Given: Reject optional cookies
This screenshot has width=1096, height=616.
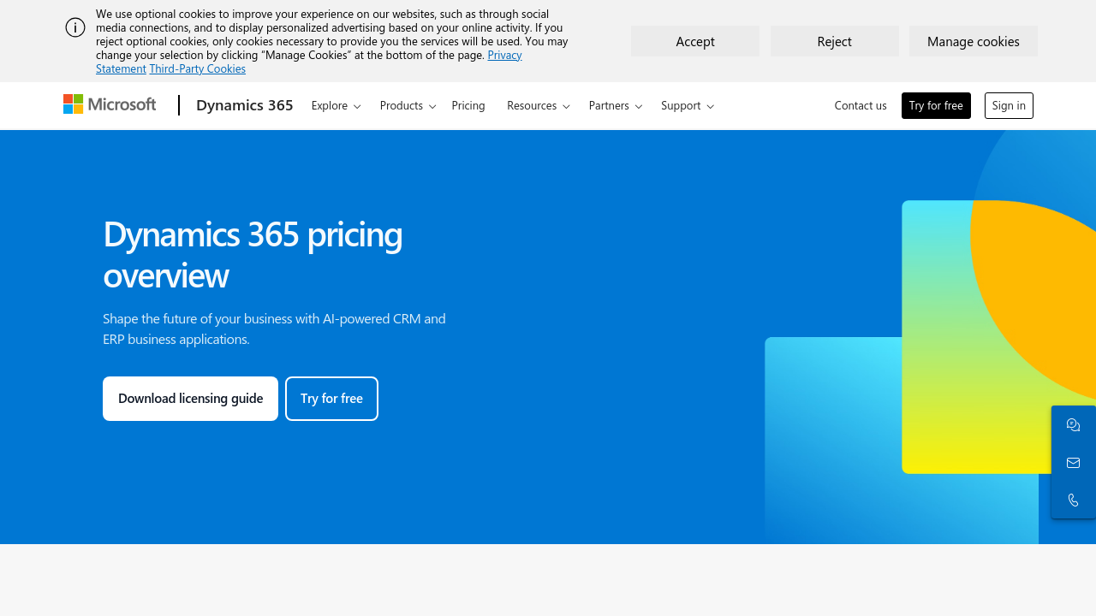Looking at the screenshot, I should 835,41.
